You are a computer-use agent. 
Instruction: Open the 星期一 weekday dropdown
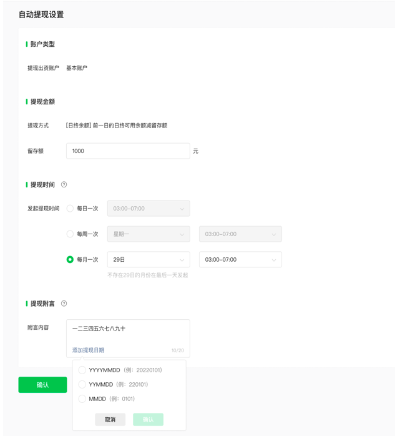pyautogui.click(x=149, y=234)
